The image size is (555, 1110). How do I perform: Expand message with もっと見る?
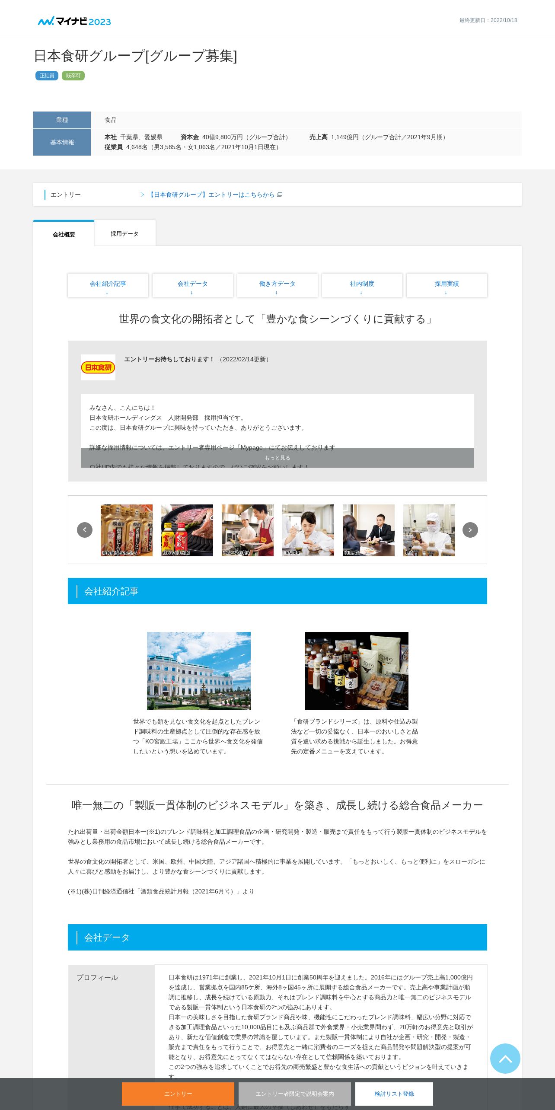coord(277,458)
